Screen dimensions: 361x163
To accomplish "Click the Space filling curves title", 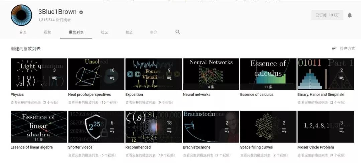I will [x=256, y=147].
